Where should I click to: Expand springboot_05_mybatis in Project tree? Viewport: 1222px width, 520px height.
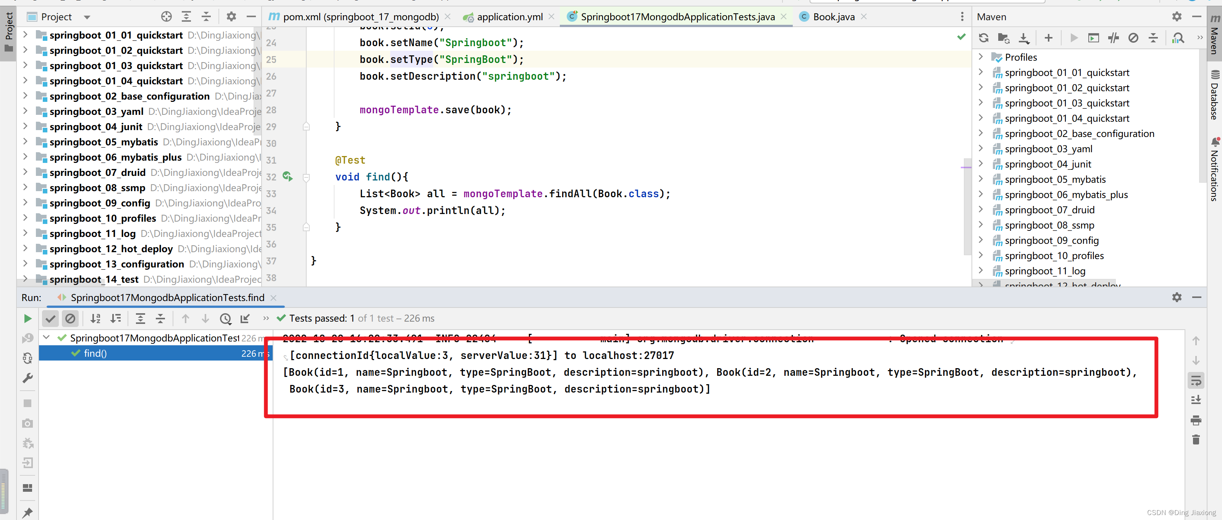[26, 142]
